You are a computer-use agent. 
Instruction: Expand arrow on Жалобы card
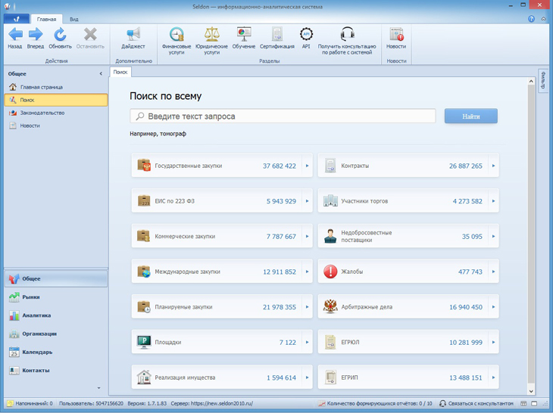[493, 272]
